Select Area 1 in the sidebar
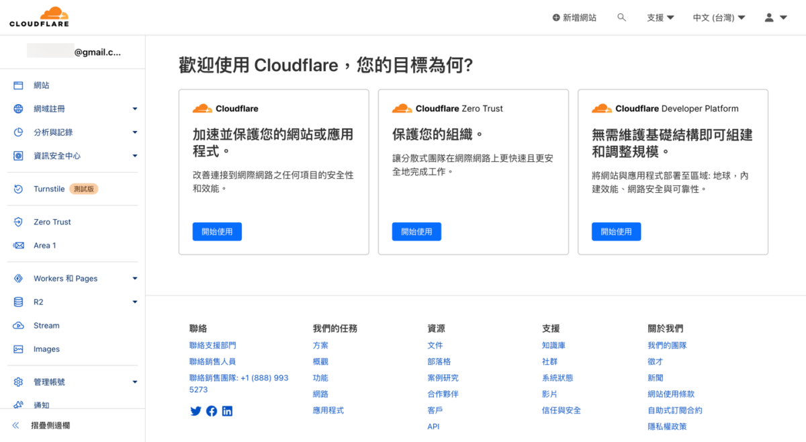This screenshot has width=806, height=442. coord(45,246)
